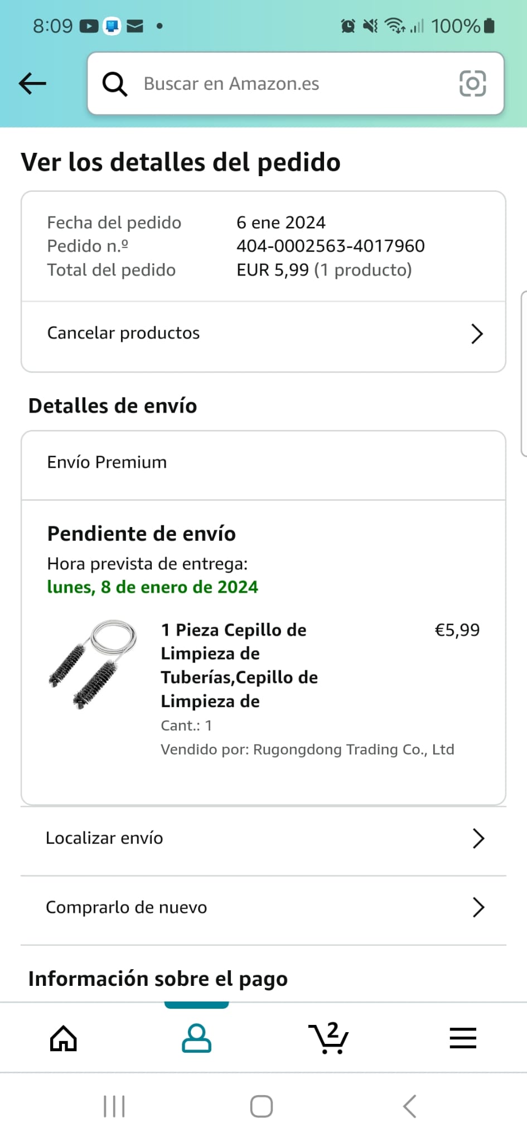Select Comprarlo de nuevo option
The width and height of the screenshot is (527, 1142).
pos(126,907)
